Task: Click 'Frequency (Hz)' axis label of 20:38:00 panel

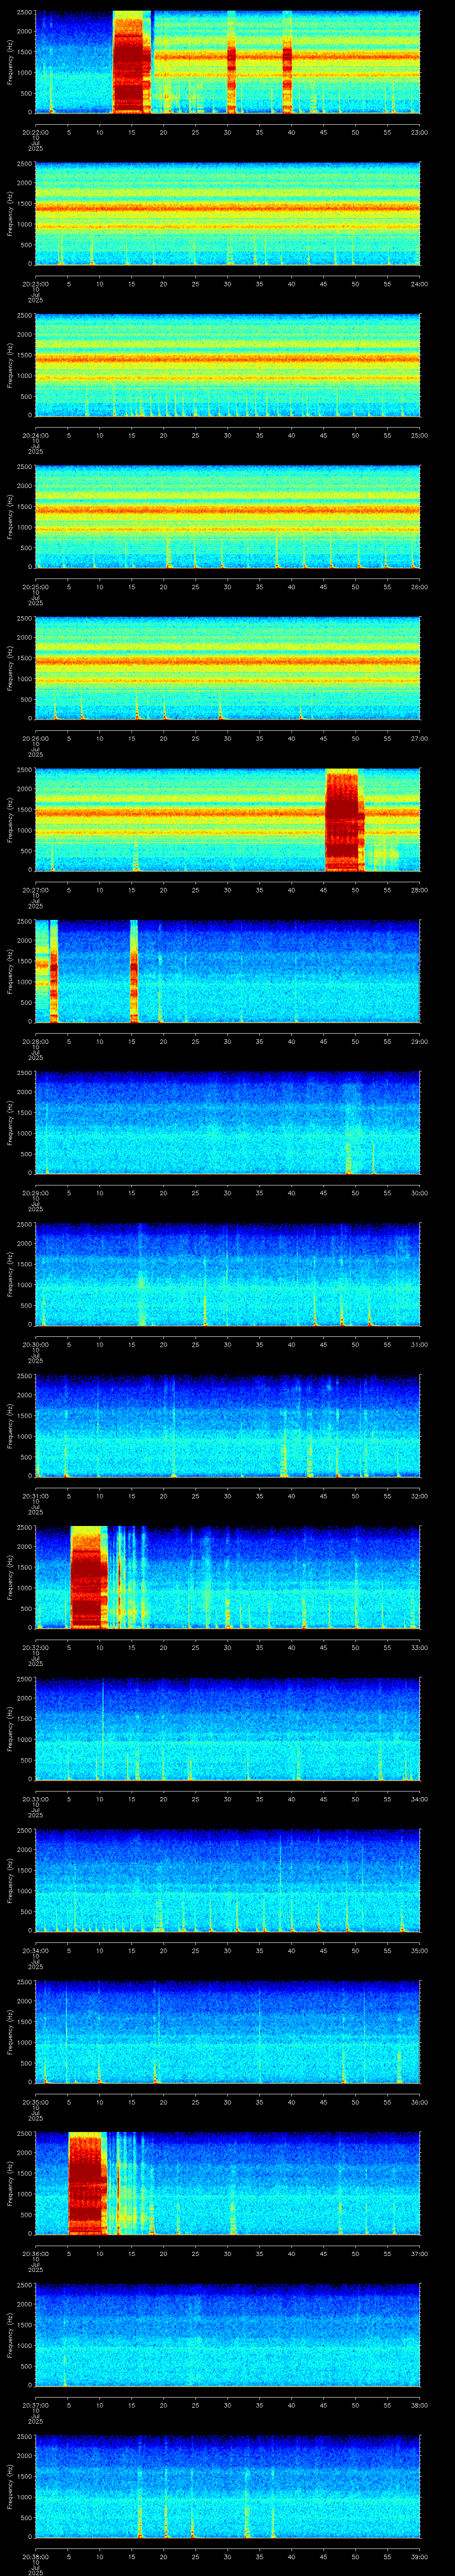Action: (10, 2486)
